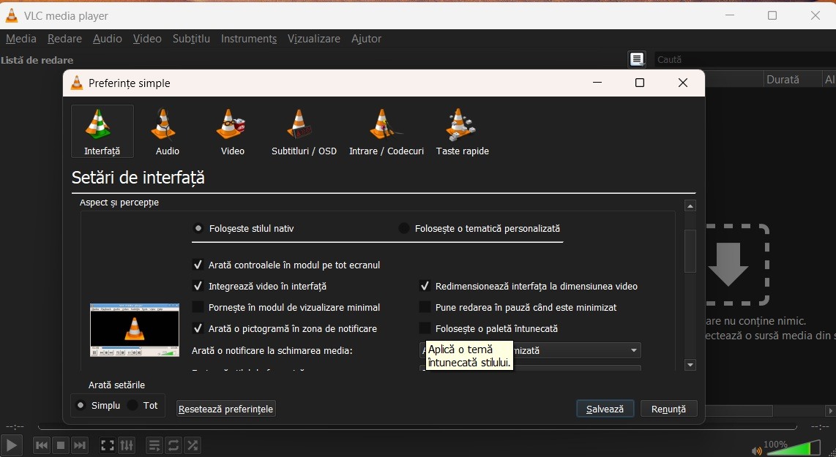The width and height of the screenshot is (836, 457).
Task: Click the VLC interface preview thumbnail
Action: tap(135, 330)
